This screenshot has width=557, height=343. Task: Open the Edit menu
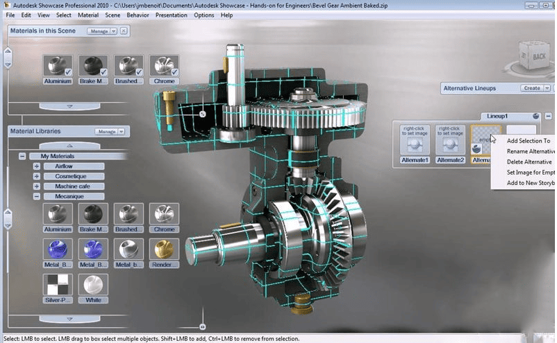[x=26, y=15]
